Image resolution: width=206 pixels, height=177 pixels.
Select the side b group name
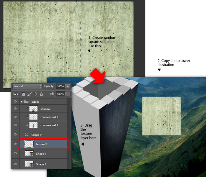[35, 102]
